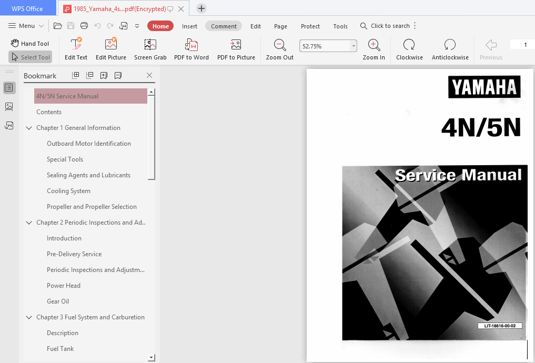Open the more options vertical dots
Image resolution: width=535 pixels, height=363 pixels.
[415, 26]
